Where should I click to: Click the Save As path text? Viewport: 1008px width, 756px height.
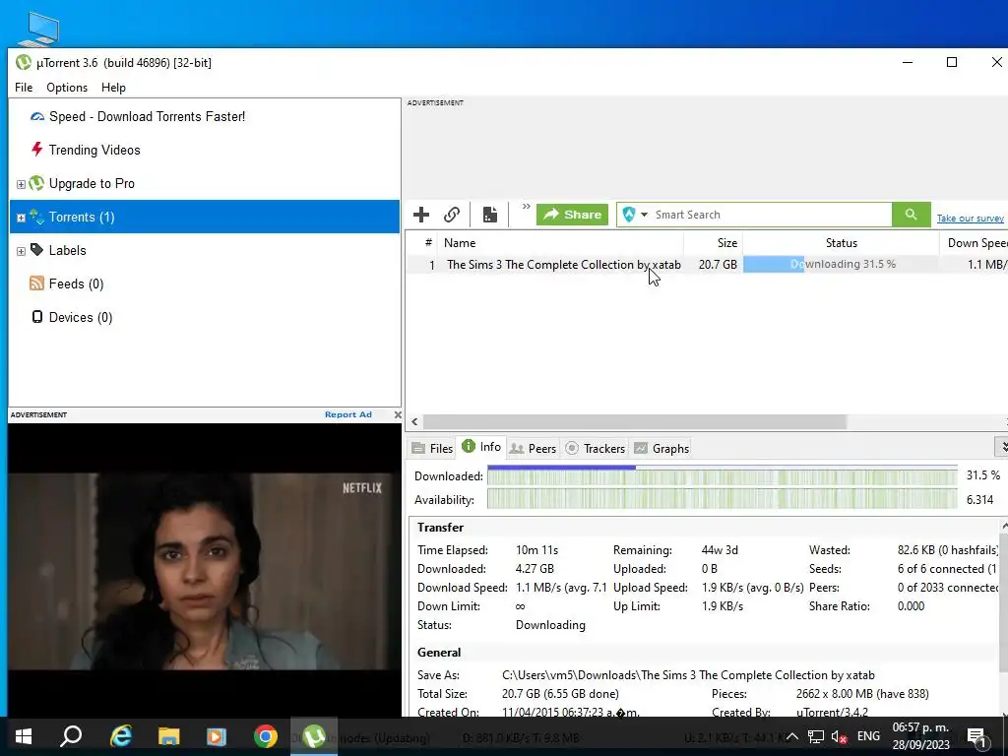[x=688, y=675]
